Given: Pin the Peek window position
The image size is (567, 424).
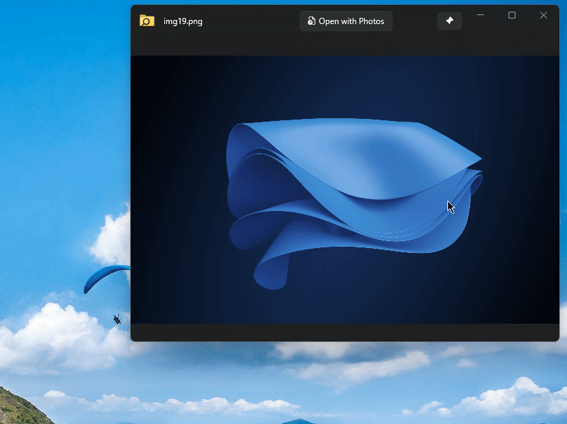Looking at the screenshot, I should [x=449, y=21].
